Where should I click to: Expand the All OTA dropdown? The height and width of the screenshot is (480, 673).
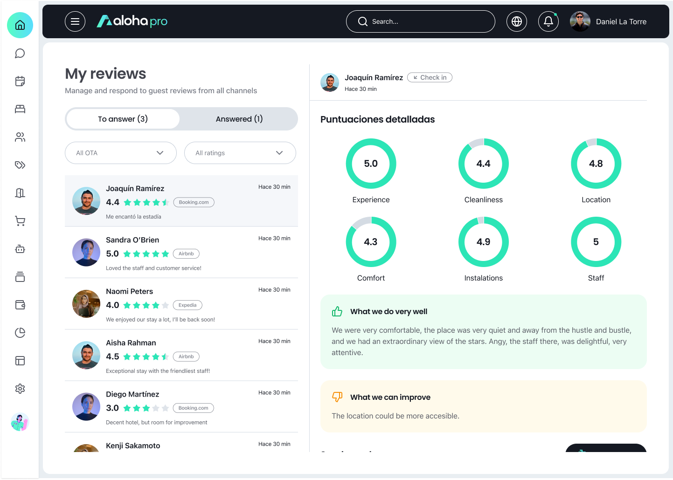click(121, 153)
